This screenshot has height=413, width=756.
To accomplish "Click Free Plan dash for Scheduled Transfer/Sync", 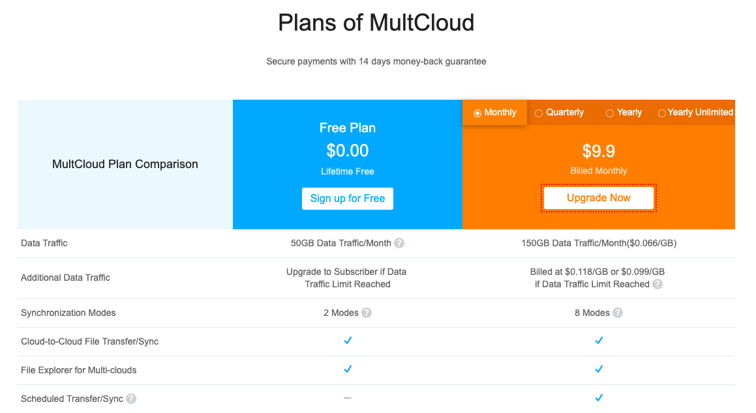I will click(x=348, y=398).
